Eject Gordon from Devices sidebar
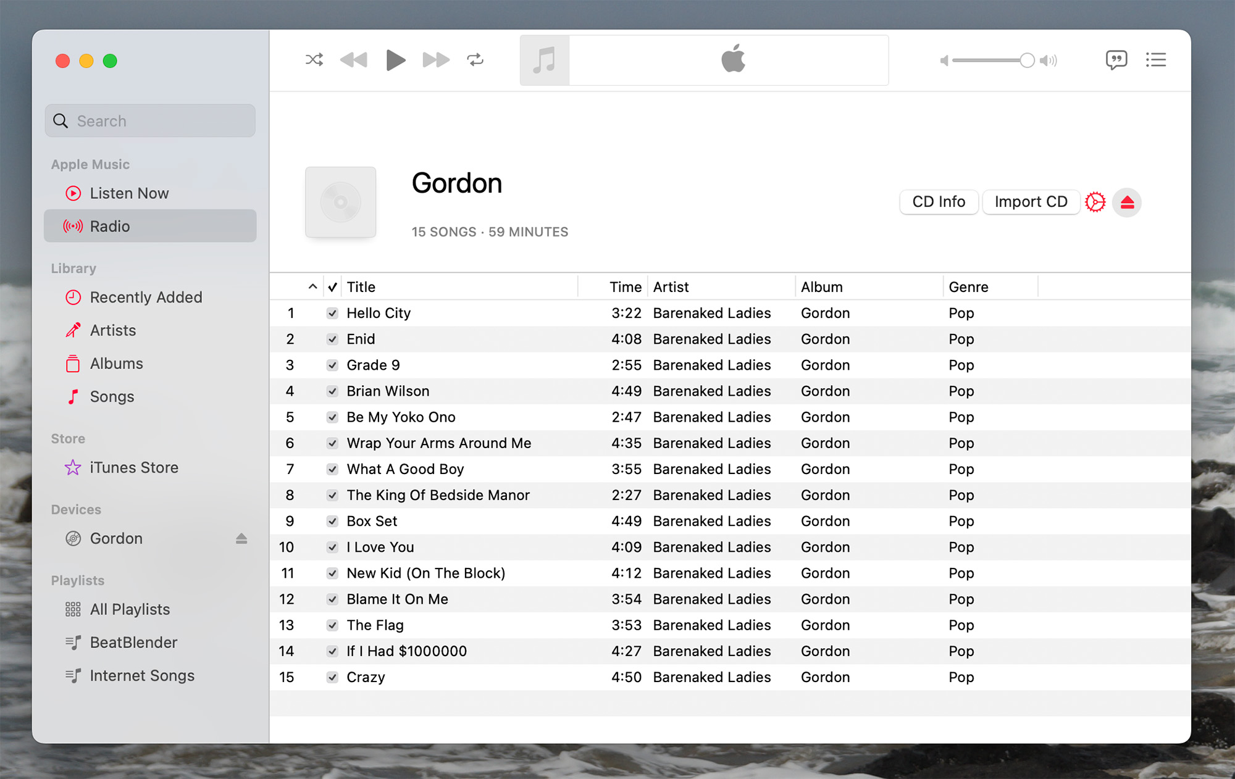Screen dimensions: 1235x779 [x=241, y=539]
